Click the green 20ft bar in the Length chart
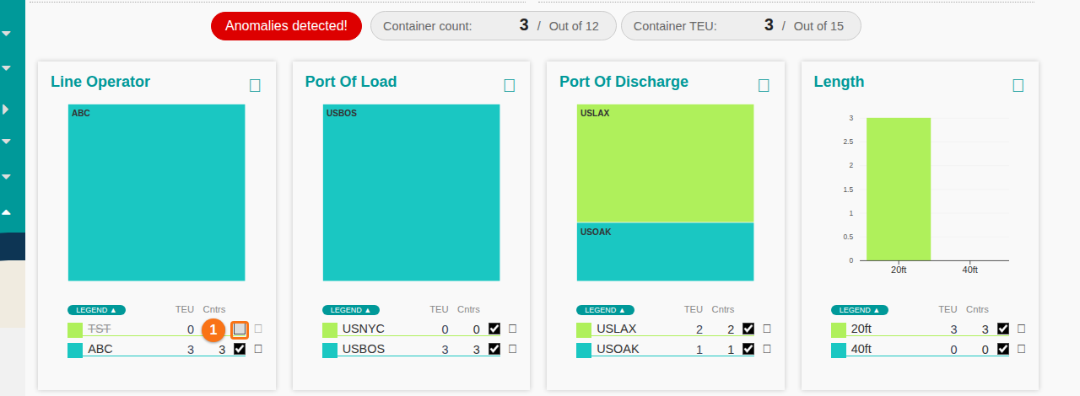Screen dimensions: 1080x396 coord(899,189)
